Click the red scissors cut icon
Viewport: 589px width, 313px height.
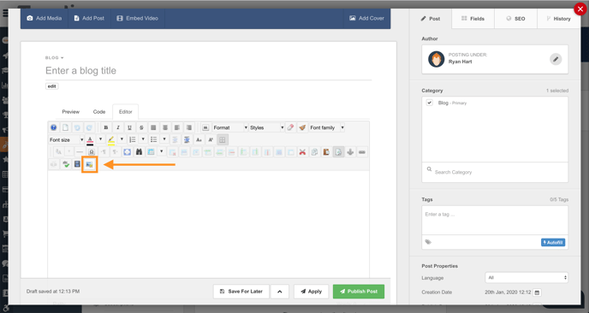click(302, 152)
